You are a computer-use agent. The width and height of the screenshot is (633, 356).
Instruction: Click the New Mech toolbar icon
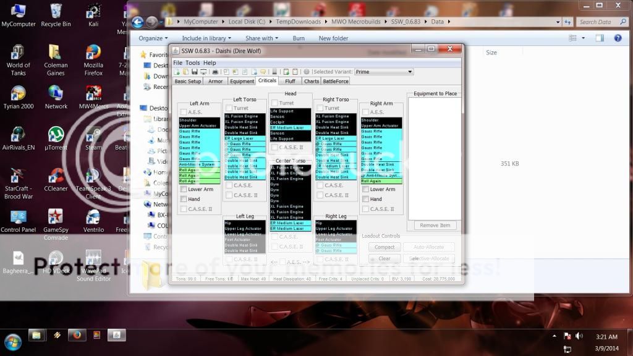coord(177,72)
